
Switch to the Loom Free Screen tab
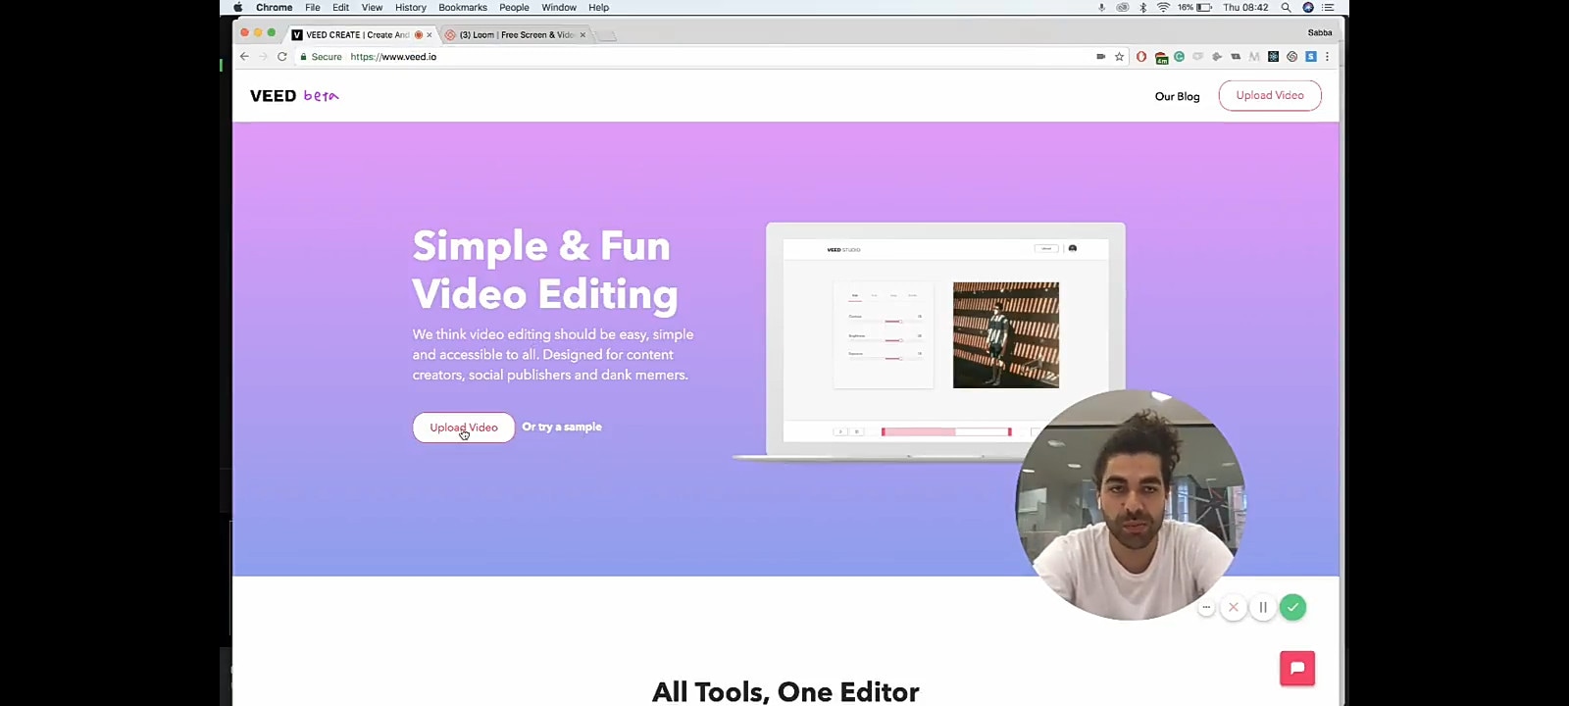point(516,34)
